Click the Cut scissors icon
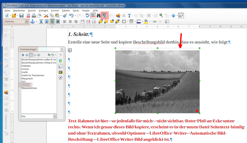The height and width of the screenshot is (143, 247). pos(46,15)
